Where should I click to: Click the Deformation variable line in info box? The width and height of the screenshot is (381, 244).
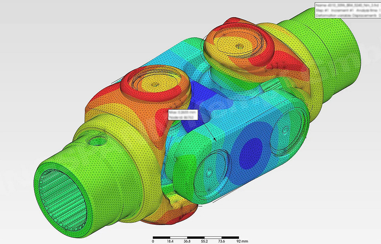pyautogui.click(x=348, y=16)
